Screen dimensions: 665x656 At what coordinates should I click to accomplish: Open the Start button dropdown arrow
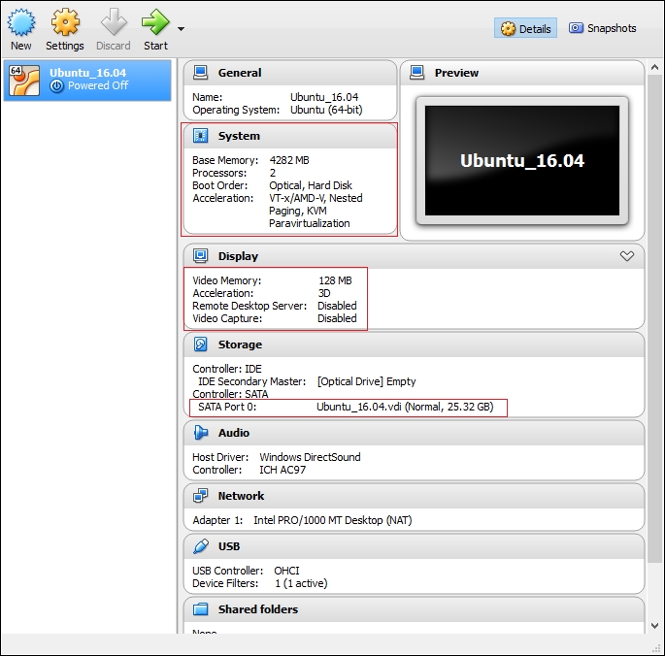point(182,29)
